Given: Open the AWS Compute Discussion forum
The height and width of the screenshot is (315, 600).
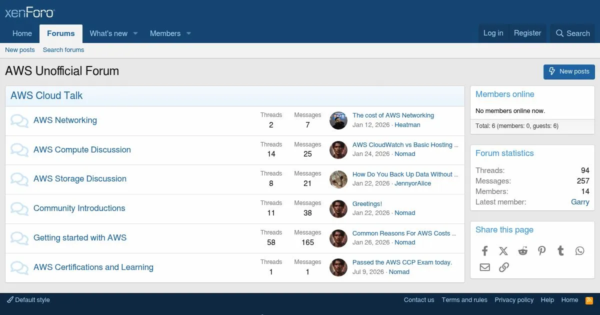Looking at the screenshot, I should pyautogui.click(x=82, y=150).
